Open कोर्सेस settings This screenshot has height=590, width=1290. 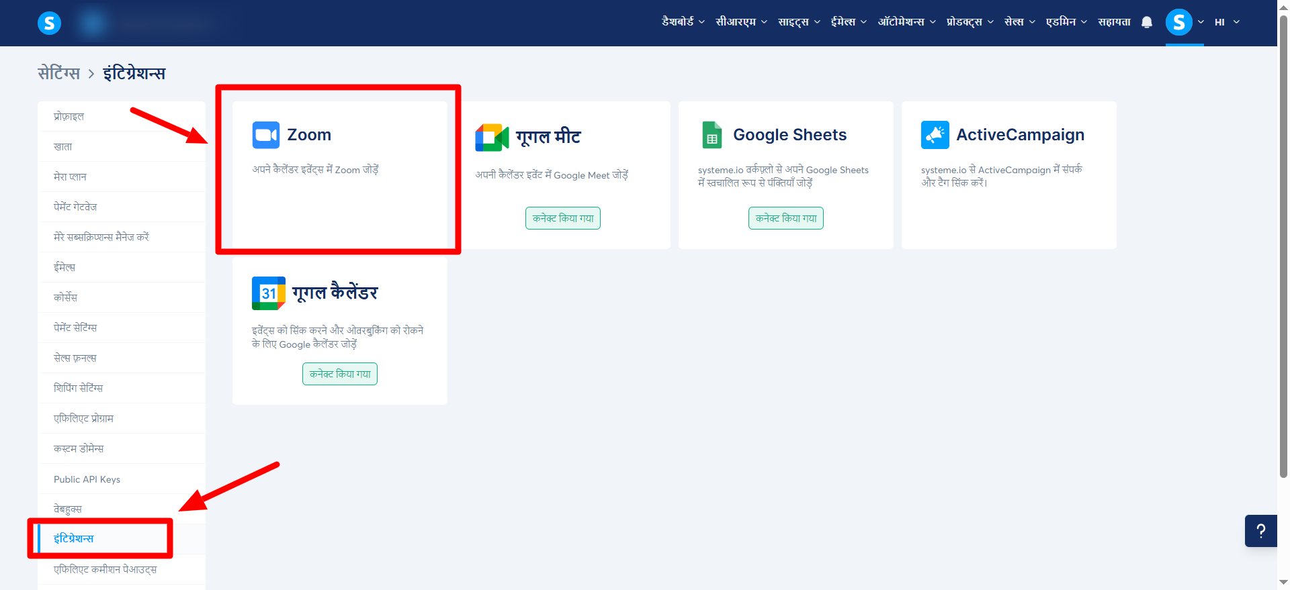coord(122,297)
